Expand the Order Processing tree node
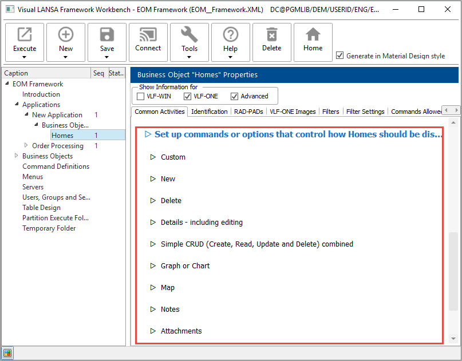The image size is (462, 361). tap(26, 146)
